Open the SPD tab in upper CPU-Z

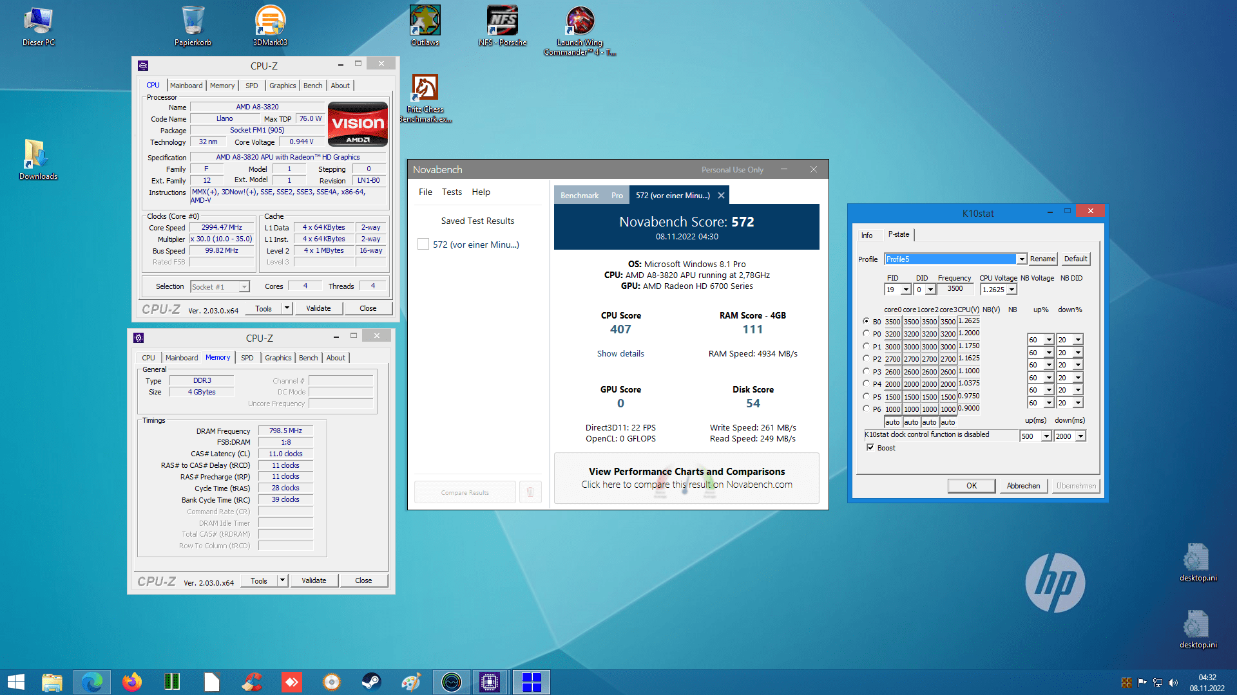tap(251, 86)
